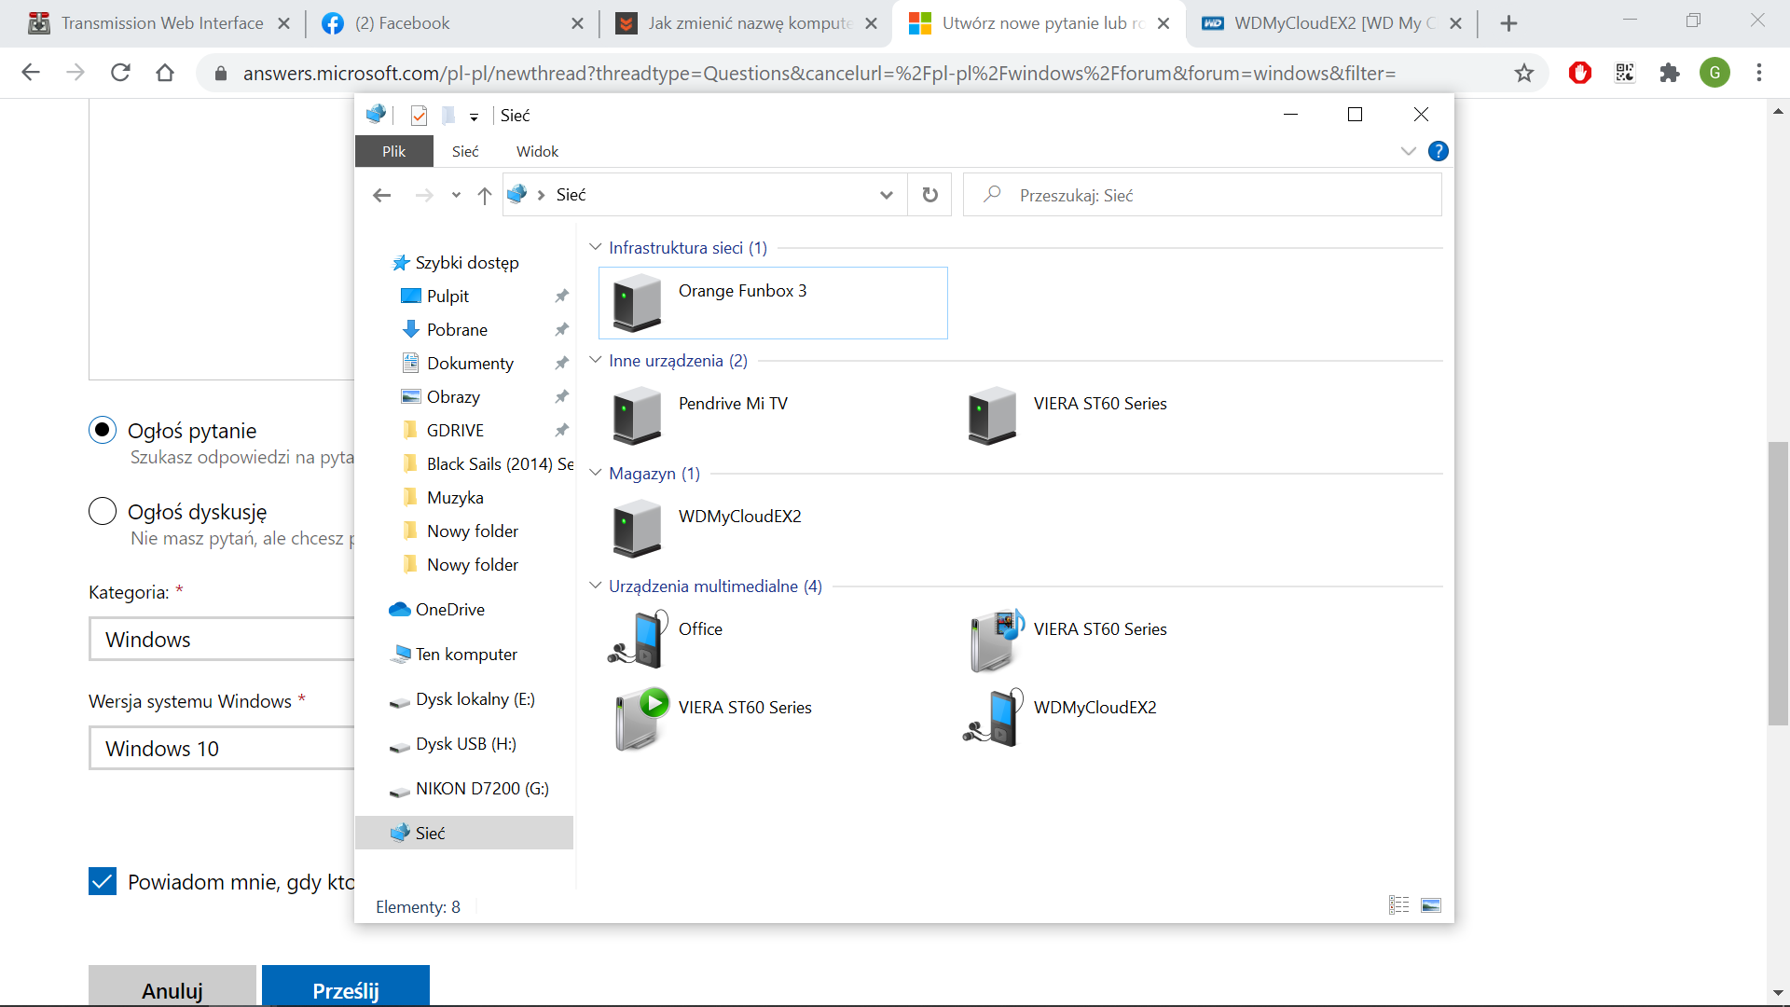Image resolution: width=1790 pixels, height=1007 pixels.
Task: Open the Plik ribbon tab
Action: pos(393,151)
